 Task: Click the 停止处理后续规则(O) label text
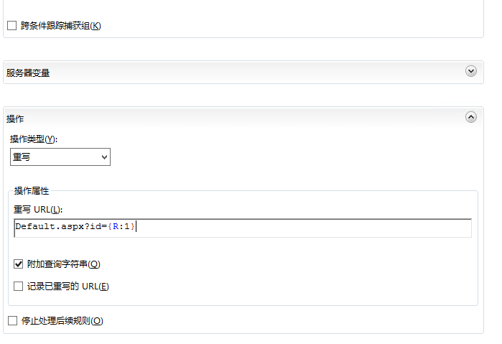62,321
